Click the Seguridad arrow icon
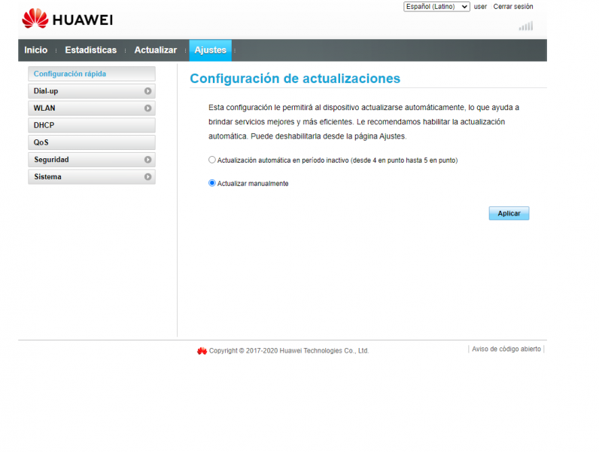Image resolution: width=599 pixels, height=452 pixels. (148, 160)
